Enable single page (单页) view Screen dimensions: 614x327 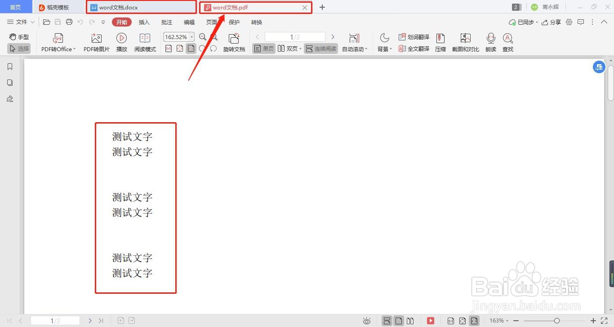coord(263,49)
